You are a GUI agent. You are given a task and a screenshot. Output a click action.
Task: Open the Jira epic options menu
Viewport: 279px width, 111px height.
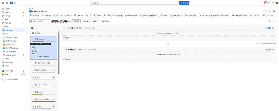54,77
